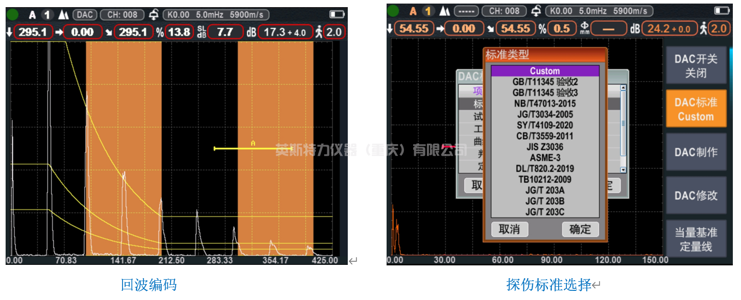Click the scroll up arrow in the DAC dialog

point(623,88)
